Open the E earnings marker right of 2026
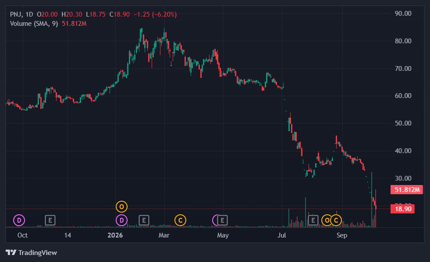The height and width of the screenshot is (262, 430). click(144, 220)
